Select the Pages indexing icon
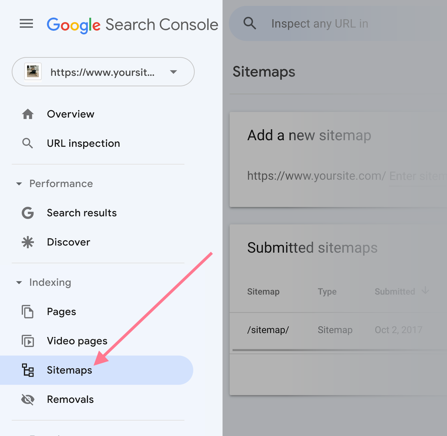Screen dimensions: 447x436 pos(28,312)
